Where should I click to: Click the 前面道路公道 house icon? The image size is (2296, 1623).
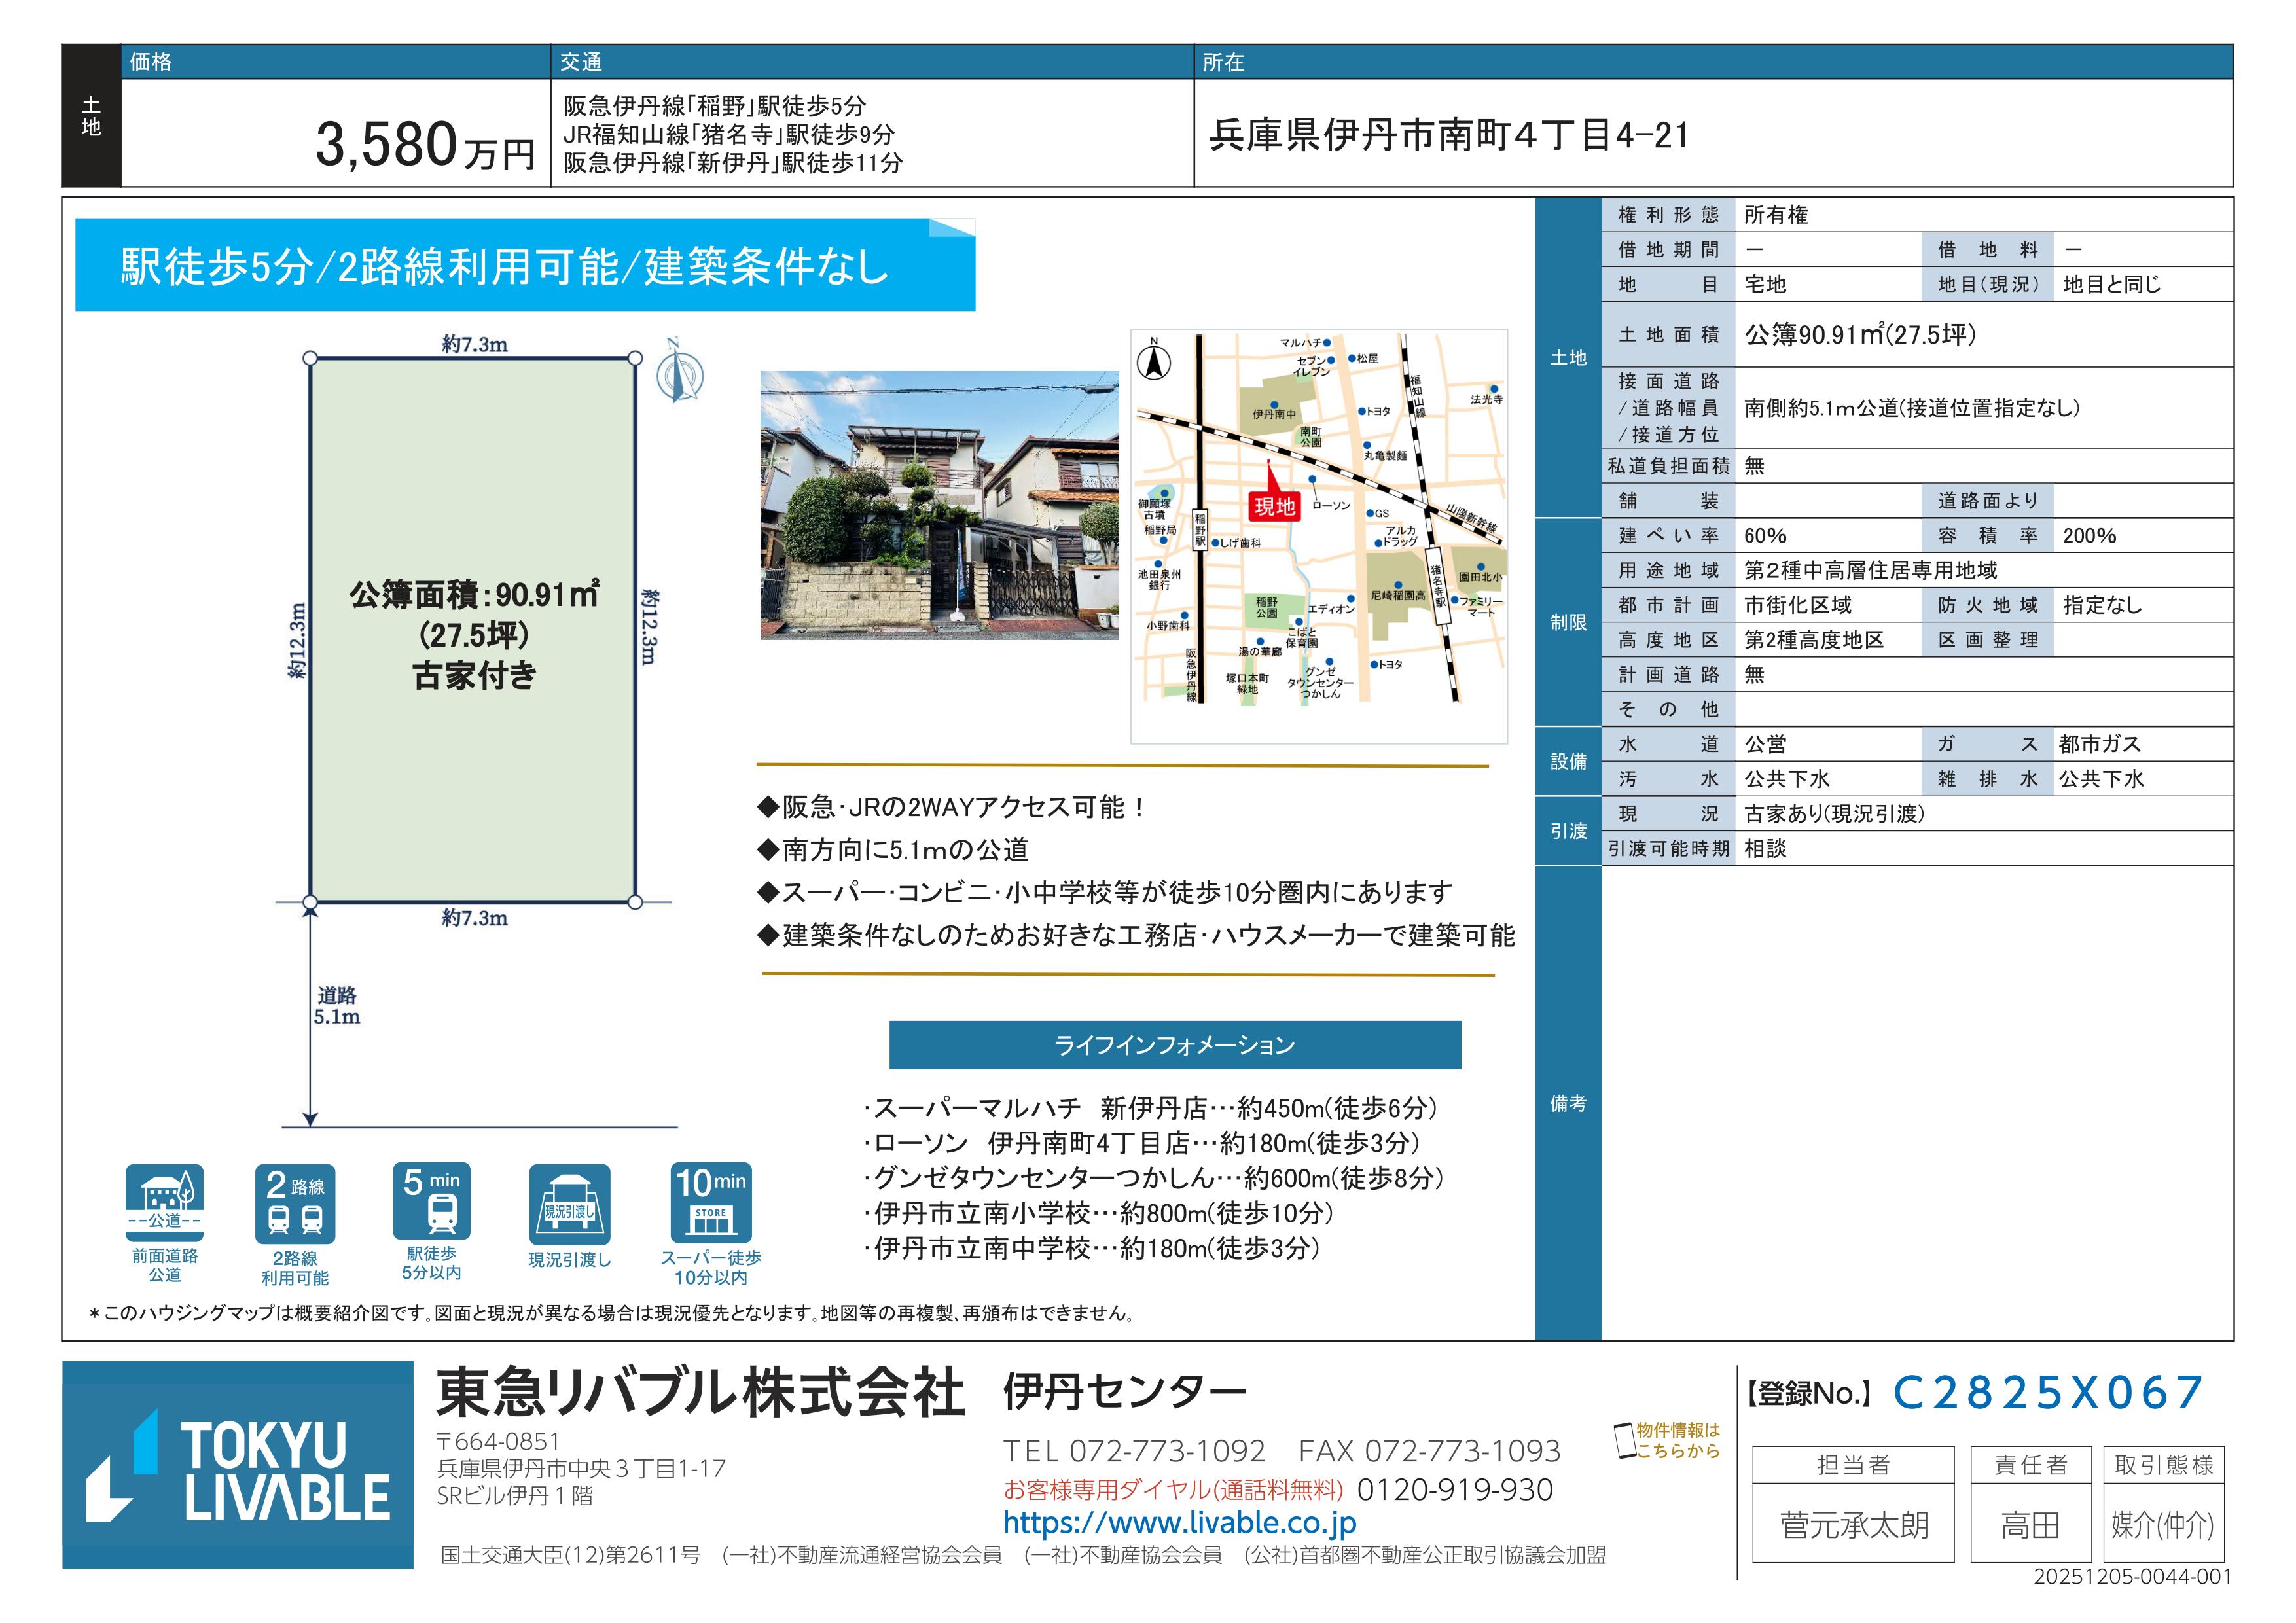[x=164, y=1202]
